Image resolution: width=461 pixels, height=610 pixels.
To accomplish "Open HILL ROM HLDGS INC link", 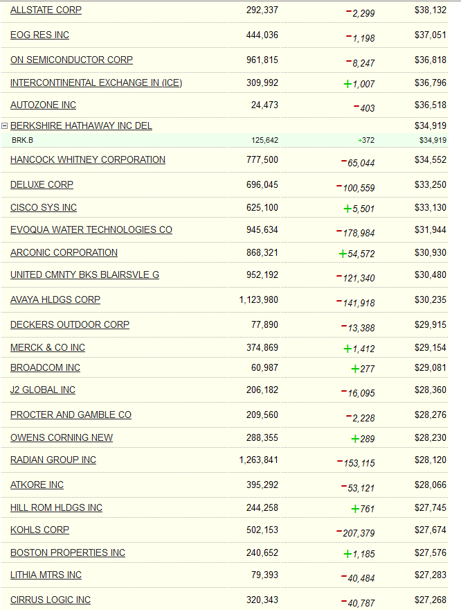I will pos(56,508).
